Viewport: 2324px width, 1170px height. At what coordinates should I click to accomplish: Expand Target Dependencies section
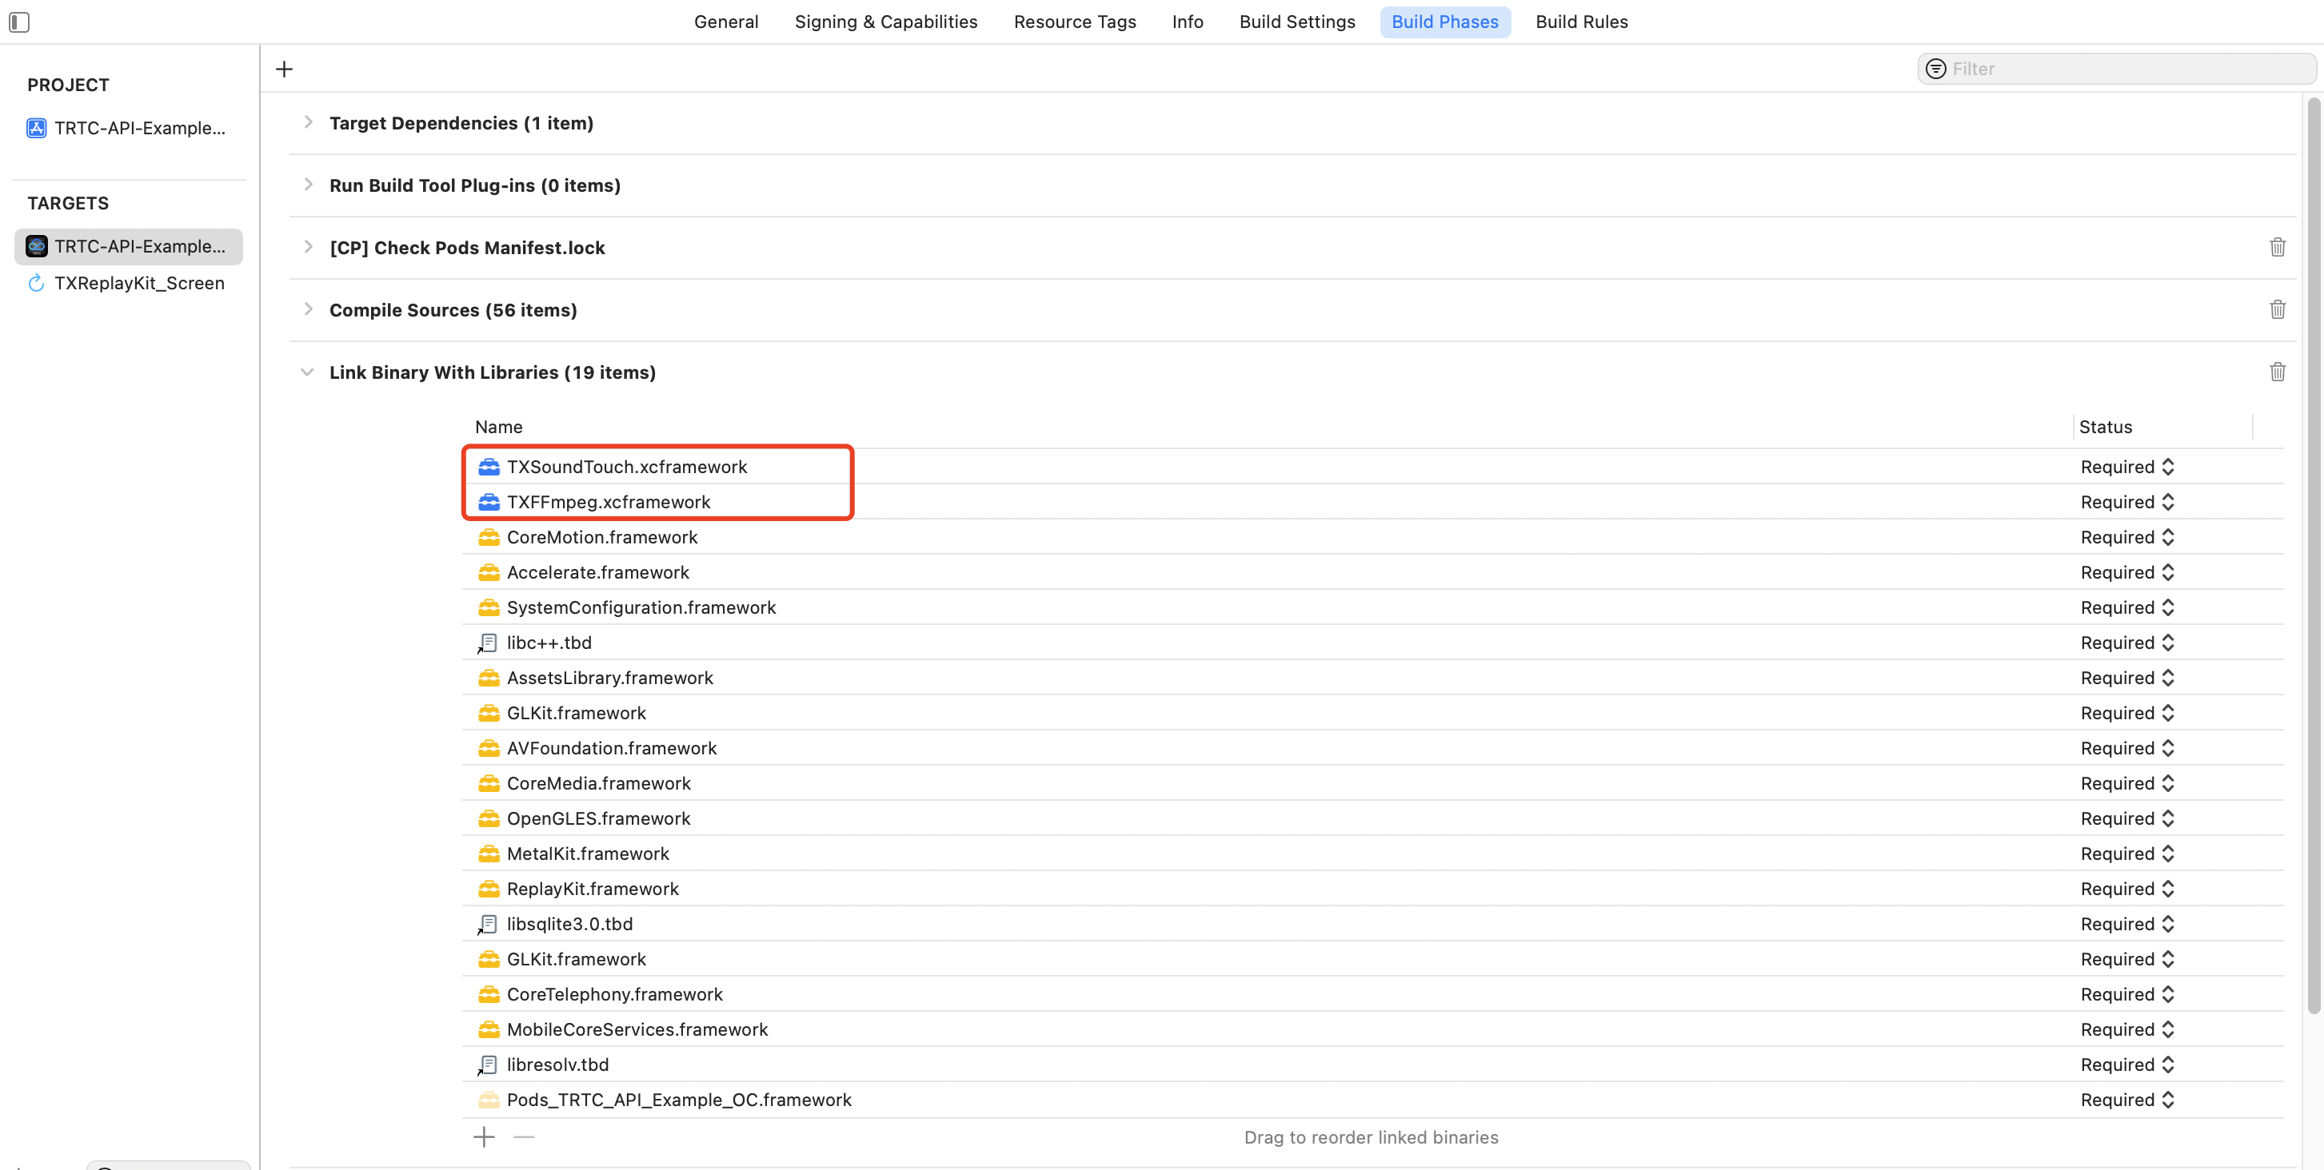click(x=309, y=122)
